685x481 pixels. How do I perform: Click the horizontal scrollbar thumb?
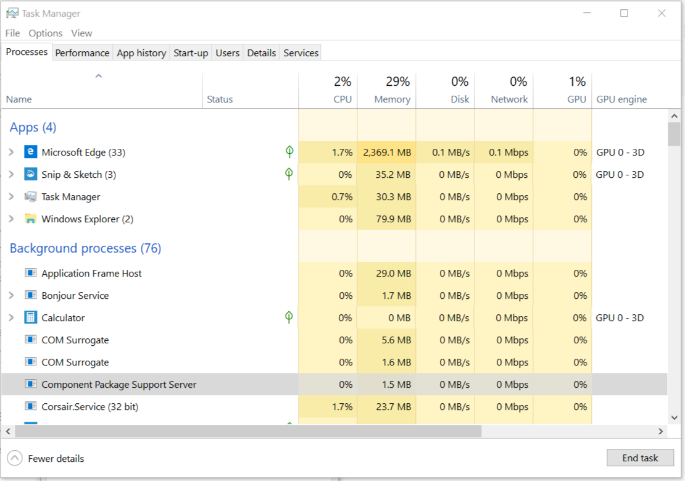(x=247, y=431)
